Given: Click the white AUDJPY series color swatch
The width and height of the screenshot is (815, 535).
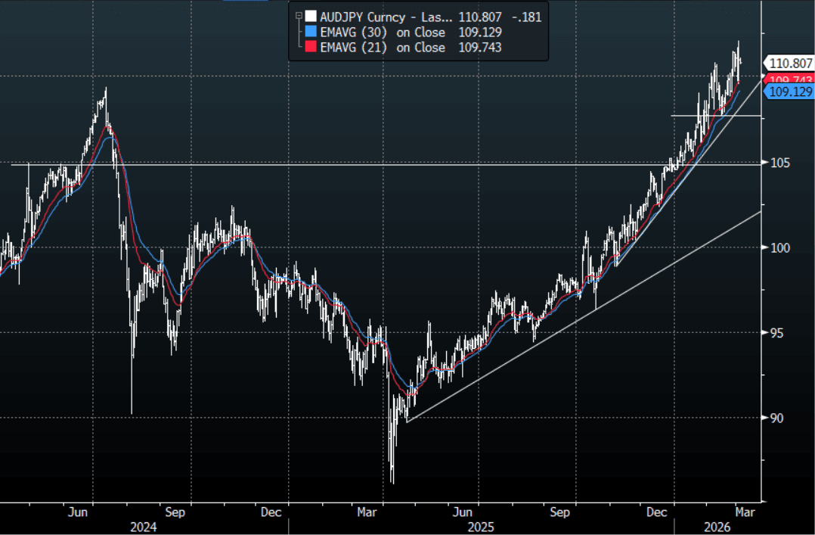Looking at the screenshot, I should [x=311, y=16].
